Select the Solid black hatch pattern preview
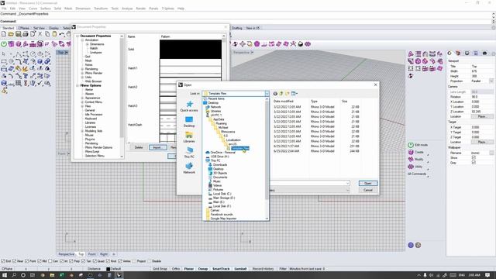Viewport: 496px width, 279px height. click(x=191, y=49)
